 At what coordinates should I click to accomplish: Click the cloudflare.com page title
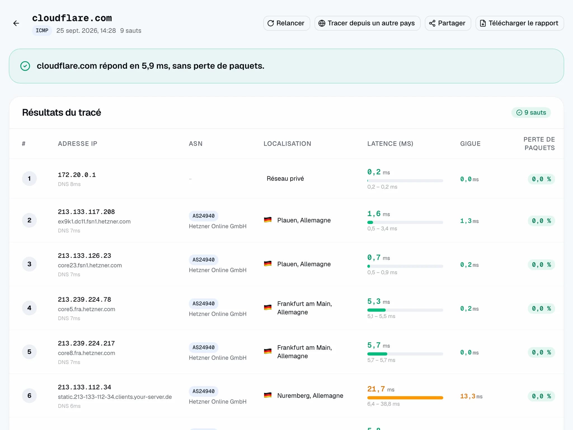pyautogui.click(x=72, y=18)
